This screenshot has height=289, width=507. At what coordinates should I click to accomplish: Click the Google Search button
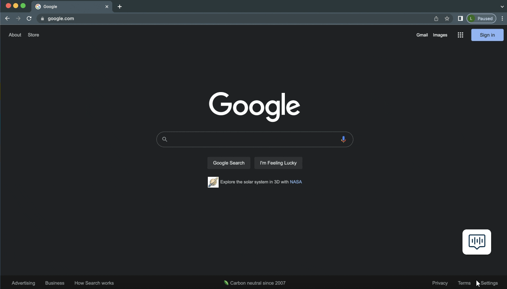pos(229,163)
